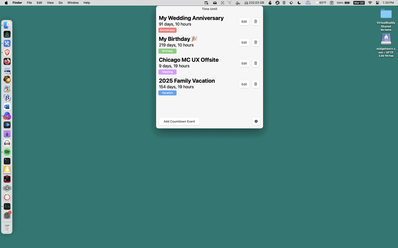
Task: Open the VirtualBuddy Shared folder
Action: click(386, 14)
